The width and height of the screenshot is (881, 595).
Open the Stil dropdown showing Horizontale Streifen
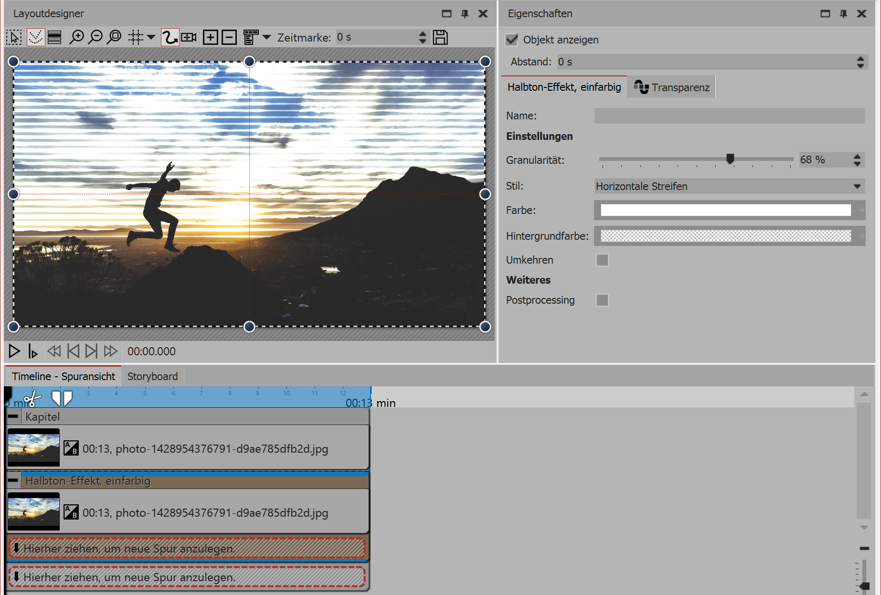click(x=729, y=186)
